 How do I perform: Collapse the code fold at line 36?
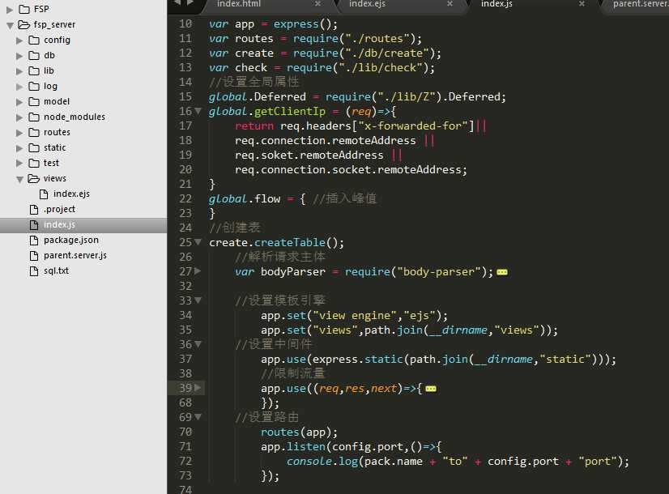[x=198, y=344]
